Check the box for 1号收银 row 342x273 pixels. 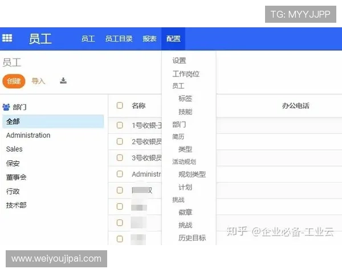click(x=120, y=125)
